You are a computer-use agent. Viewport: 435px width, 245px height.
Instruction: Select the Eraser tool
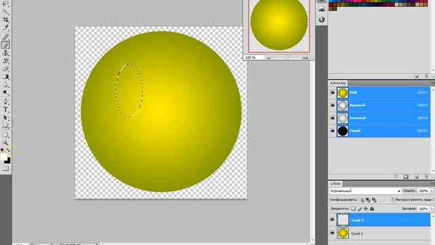[x=5, y=69]
